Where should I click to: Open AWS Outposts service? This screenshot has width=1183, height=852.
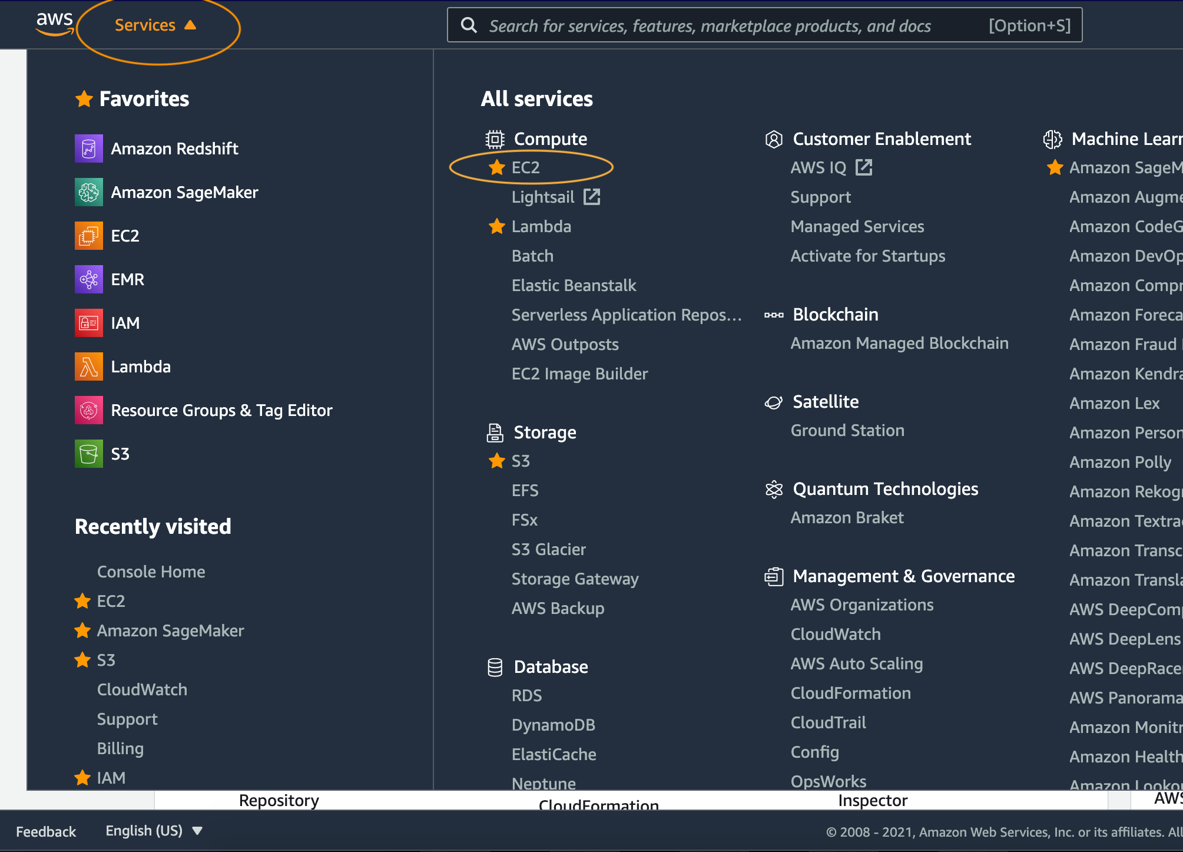pos(565,344)
